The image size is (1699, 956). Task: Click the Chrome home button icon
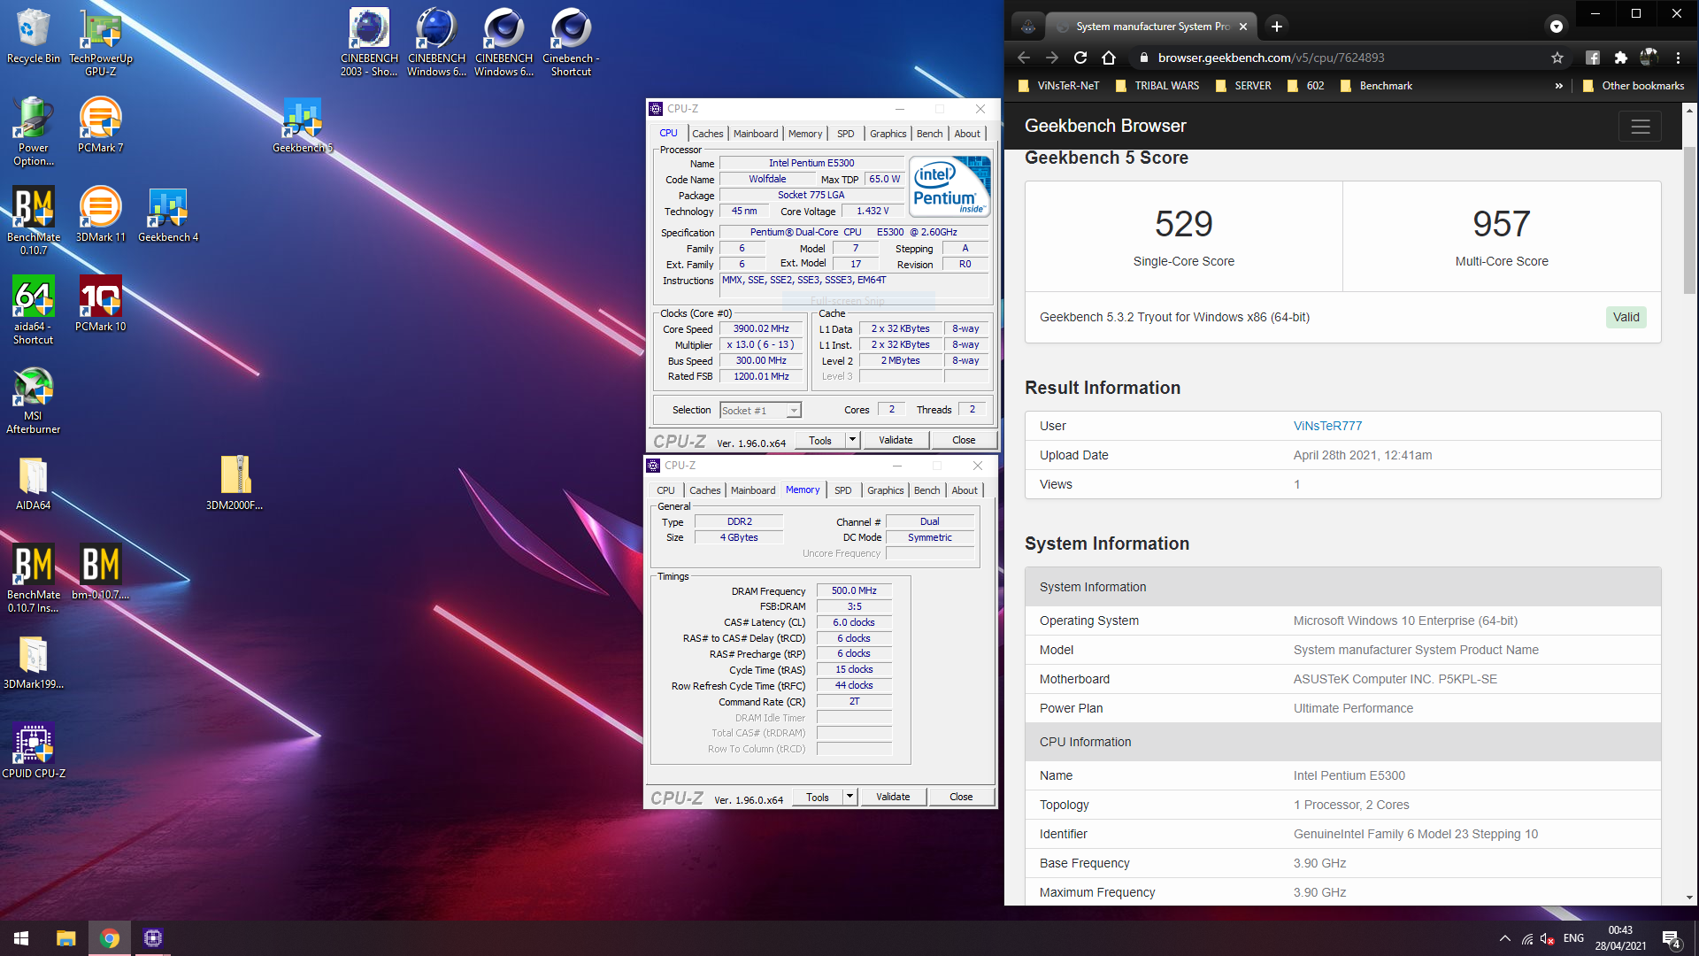click(1109, 58)
